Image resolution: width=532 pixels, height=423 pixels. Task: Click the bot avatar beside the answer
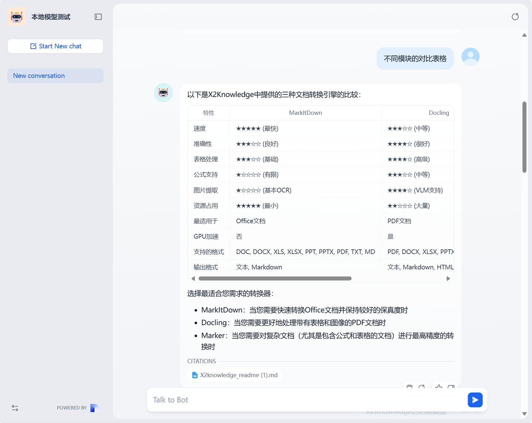coord(163,93)
